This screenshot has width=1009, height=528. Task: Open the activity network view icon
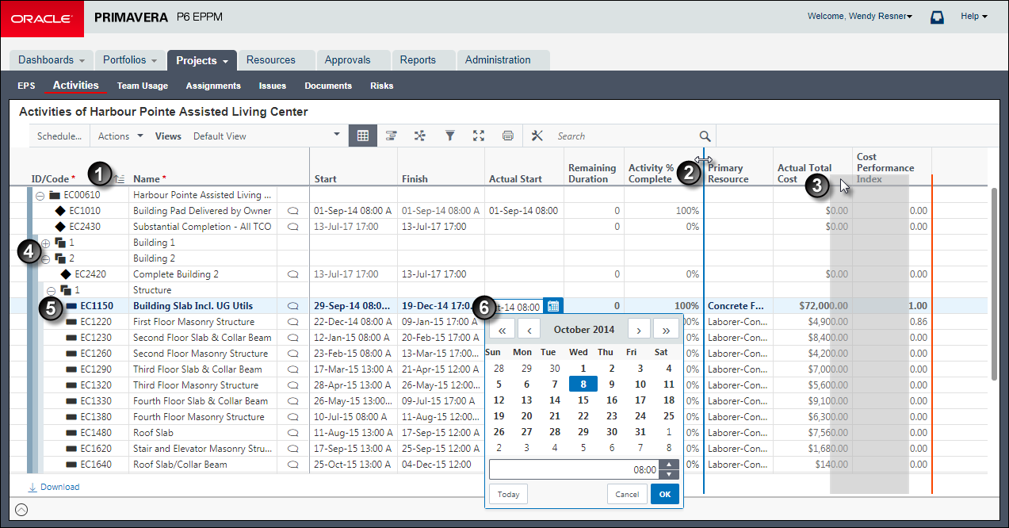tap(420, 136)
